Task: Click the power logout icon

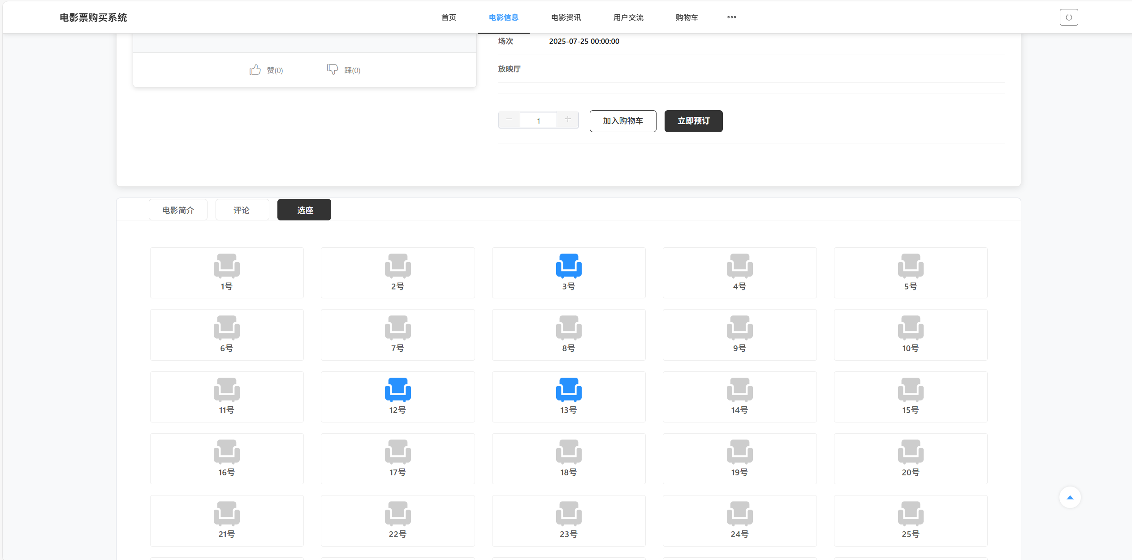Action: pyautogui.click(x=1068, y=17)
